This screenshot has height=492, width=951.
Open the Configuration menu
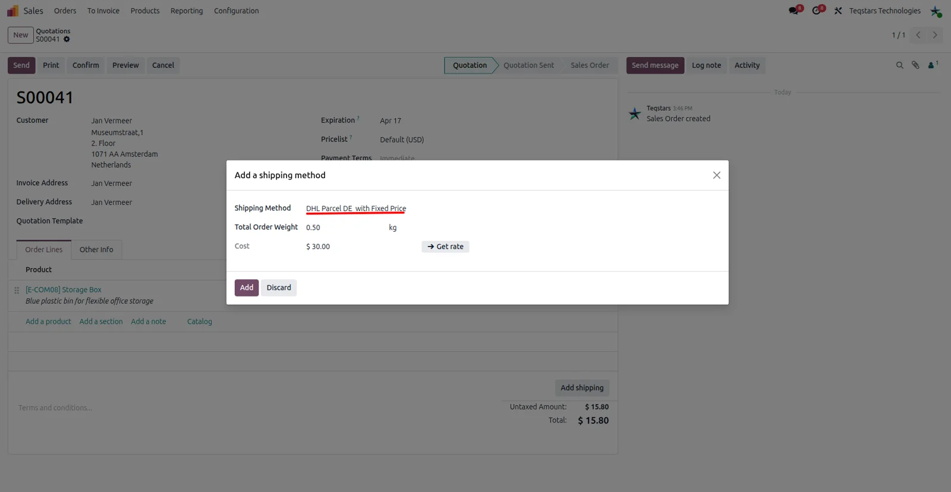click(x=236, y=11)
